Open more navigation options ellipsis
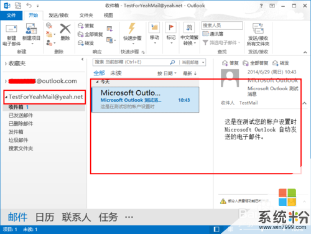Image resolution: width=311 pixels, height=234 pixels. click(x=129, y=217)
